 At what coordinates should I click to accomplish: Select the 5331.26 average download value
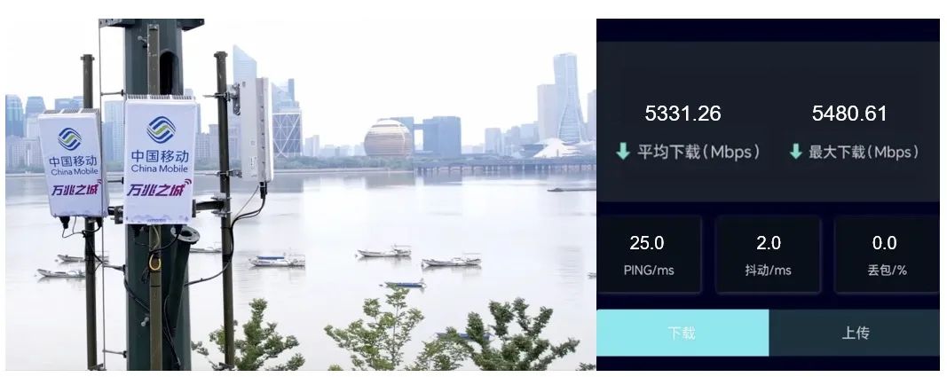[683, 114]
